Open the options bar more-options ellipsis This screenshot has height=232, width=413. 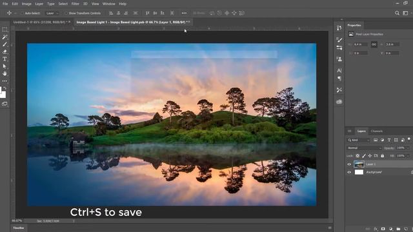pos(184,13)
